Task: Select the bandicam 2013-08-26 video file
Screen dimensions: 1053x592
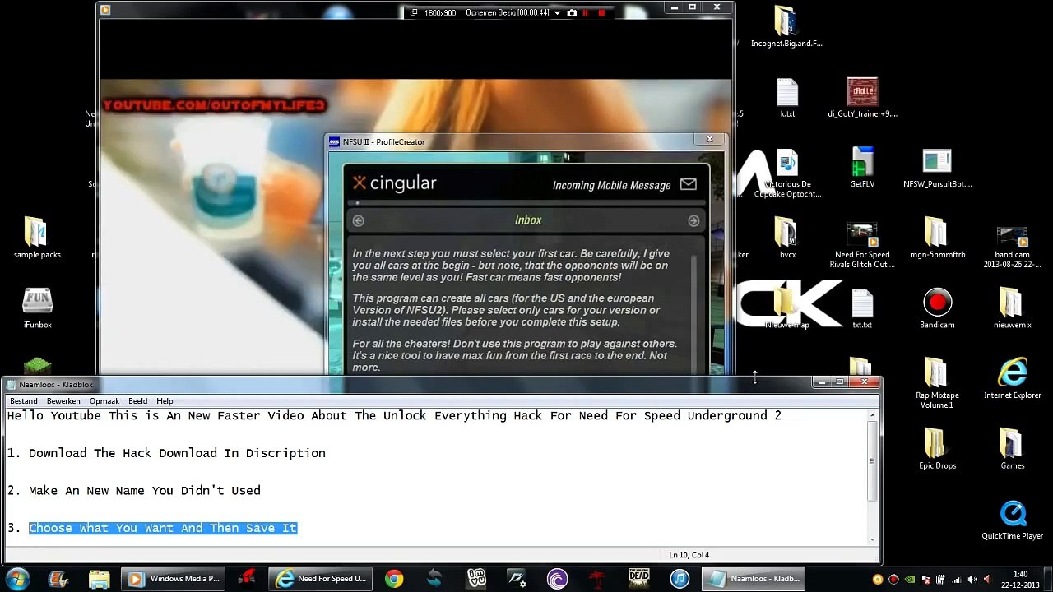Action: 1013,246
